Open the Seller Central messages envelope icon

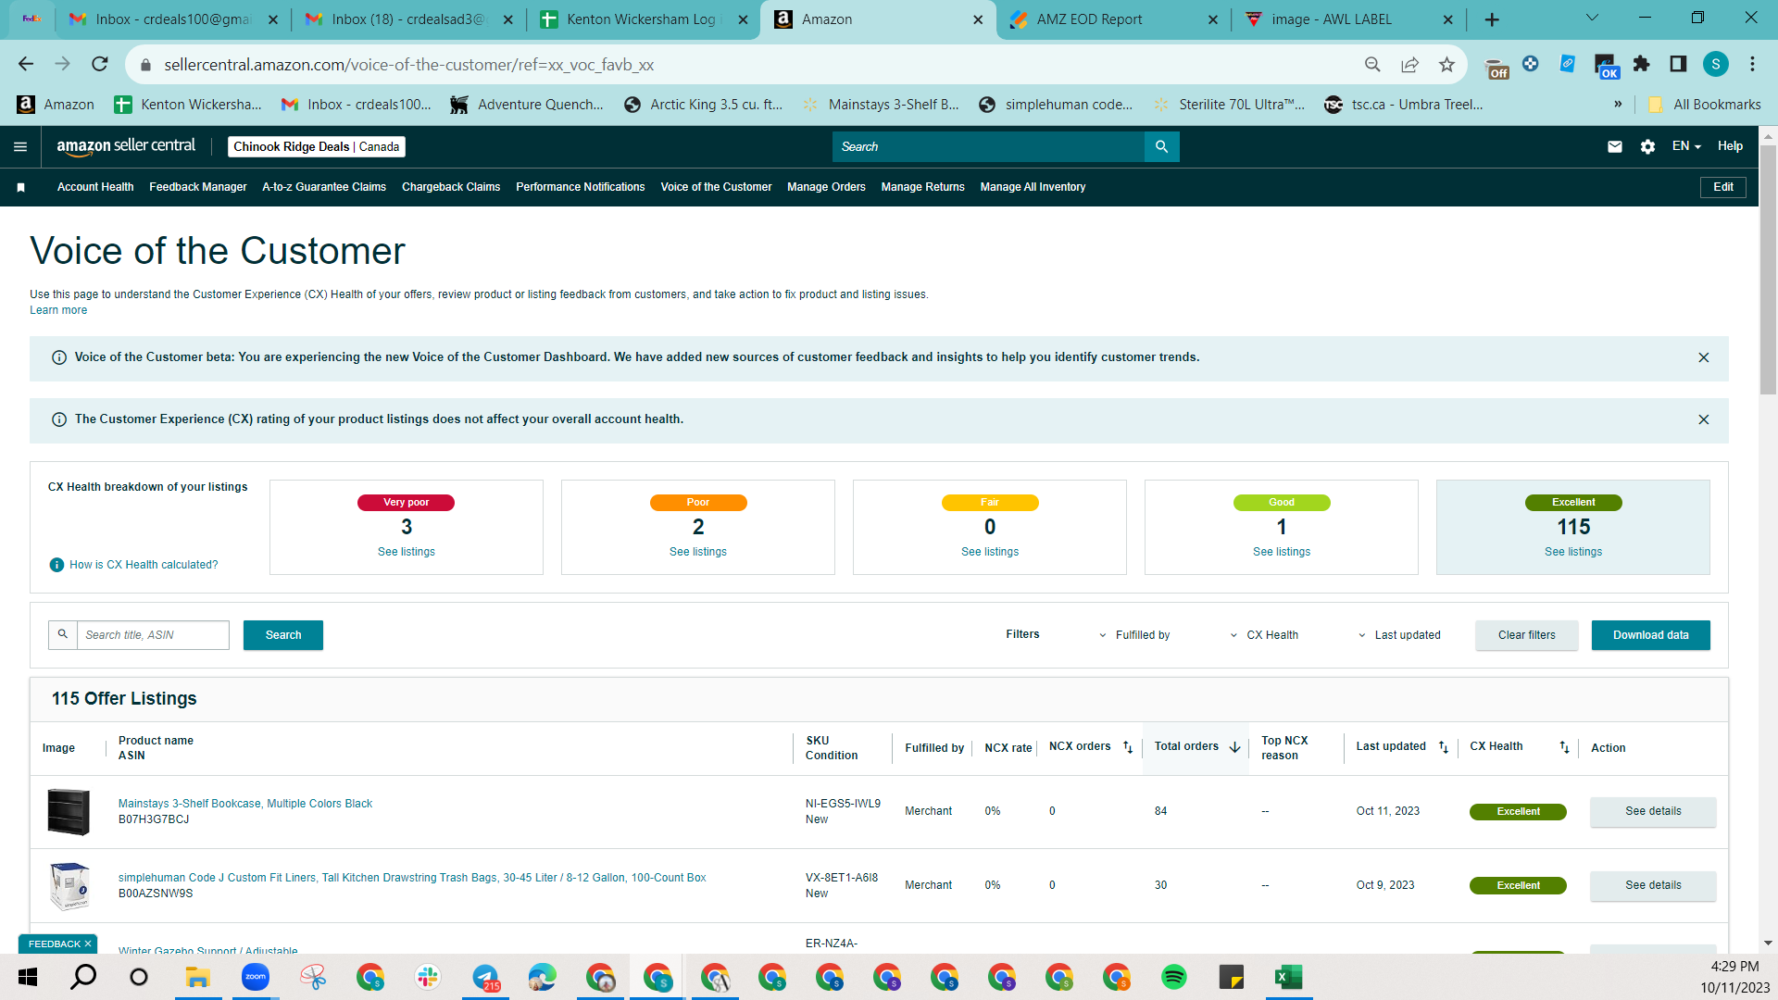point(1615,146)
